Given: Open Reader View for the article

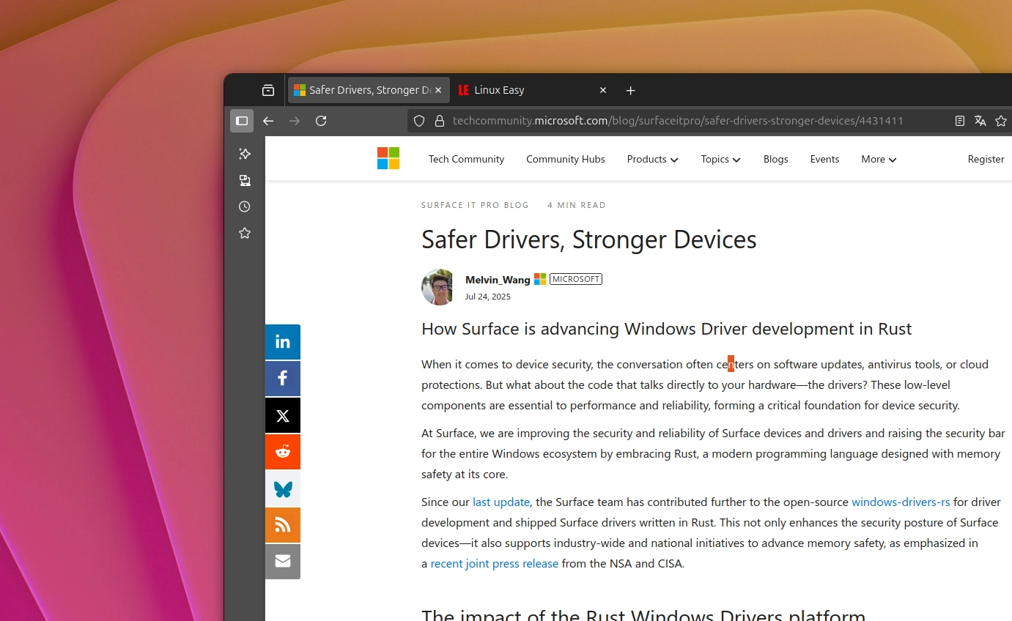Looking at the screenshot, I should coord(959,120).
